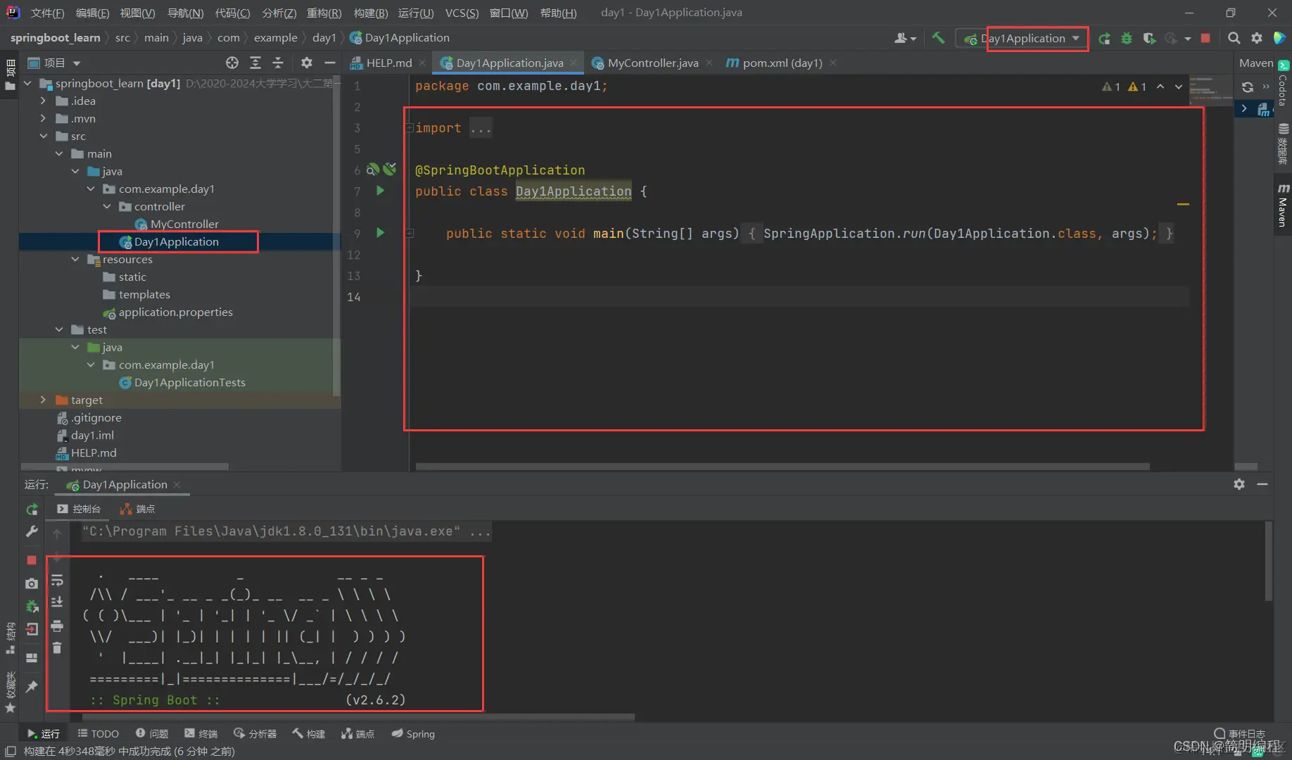Clear the console with the trash icon

pos(57,648)
